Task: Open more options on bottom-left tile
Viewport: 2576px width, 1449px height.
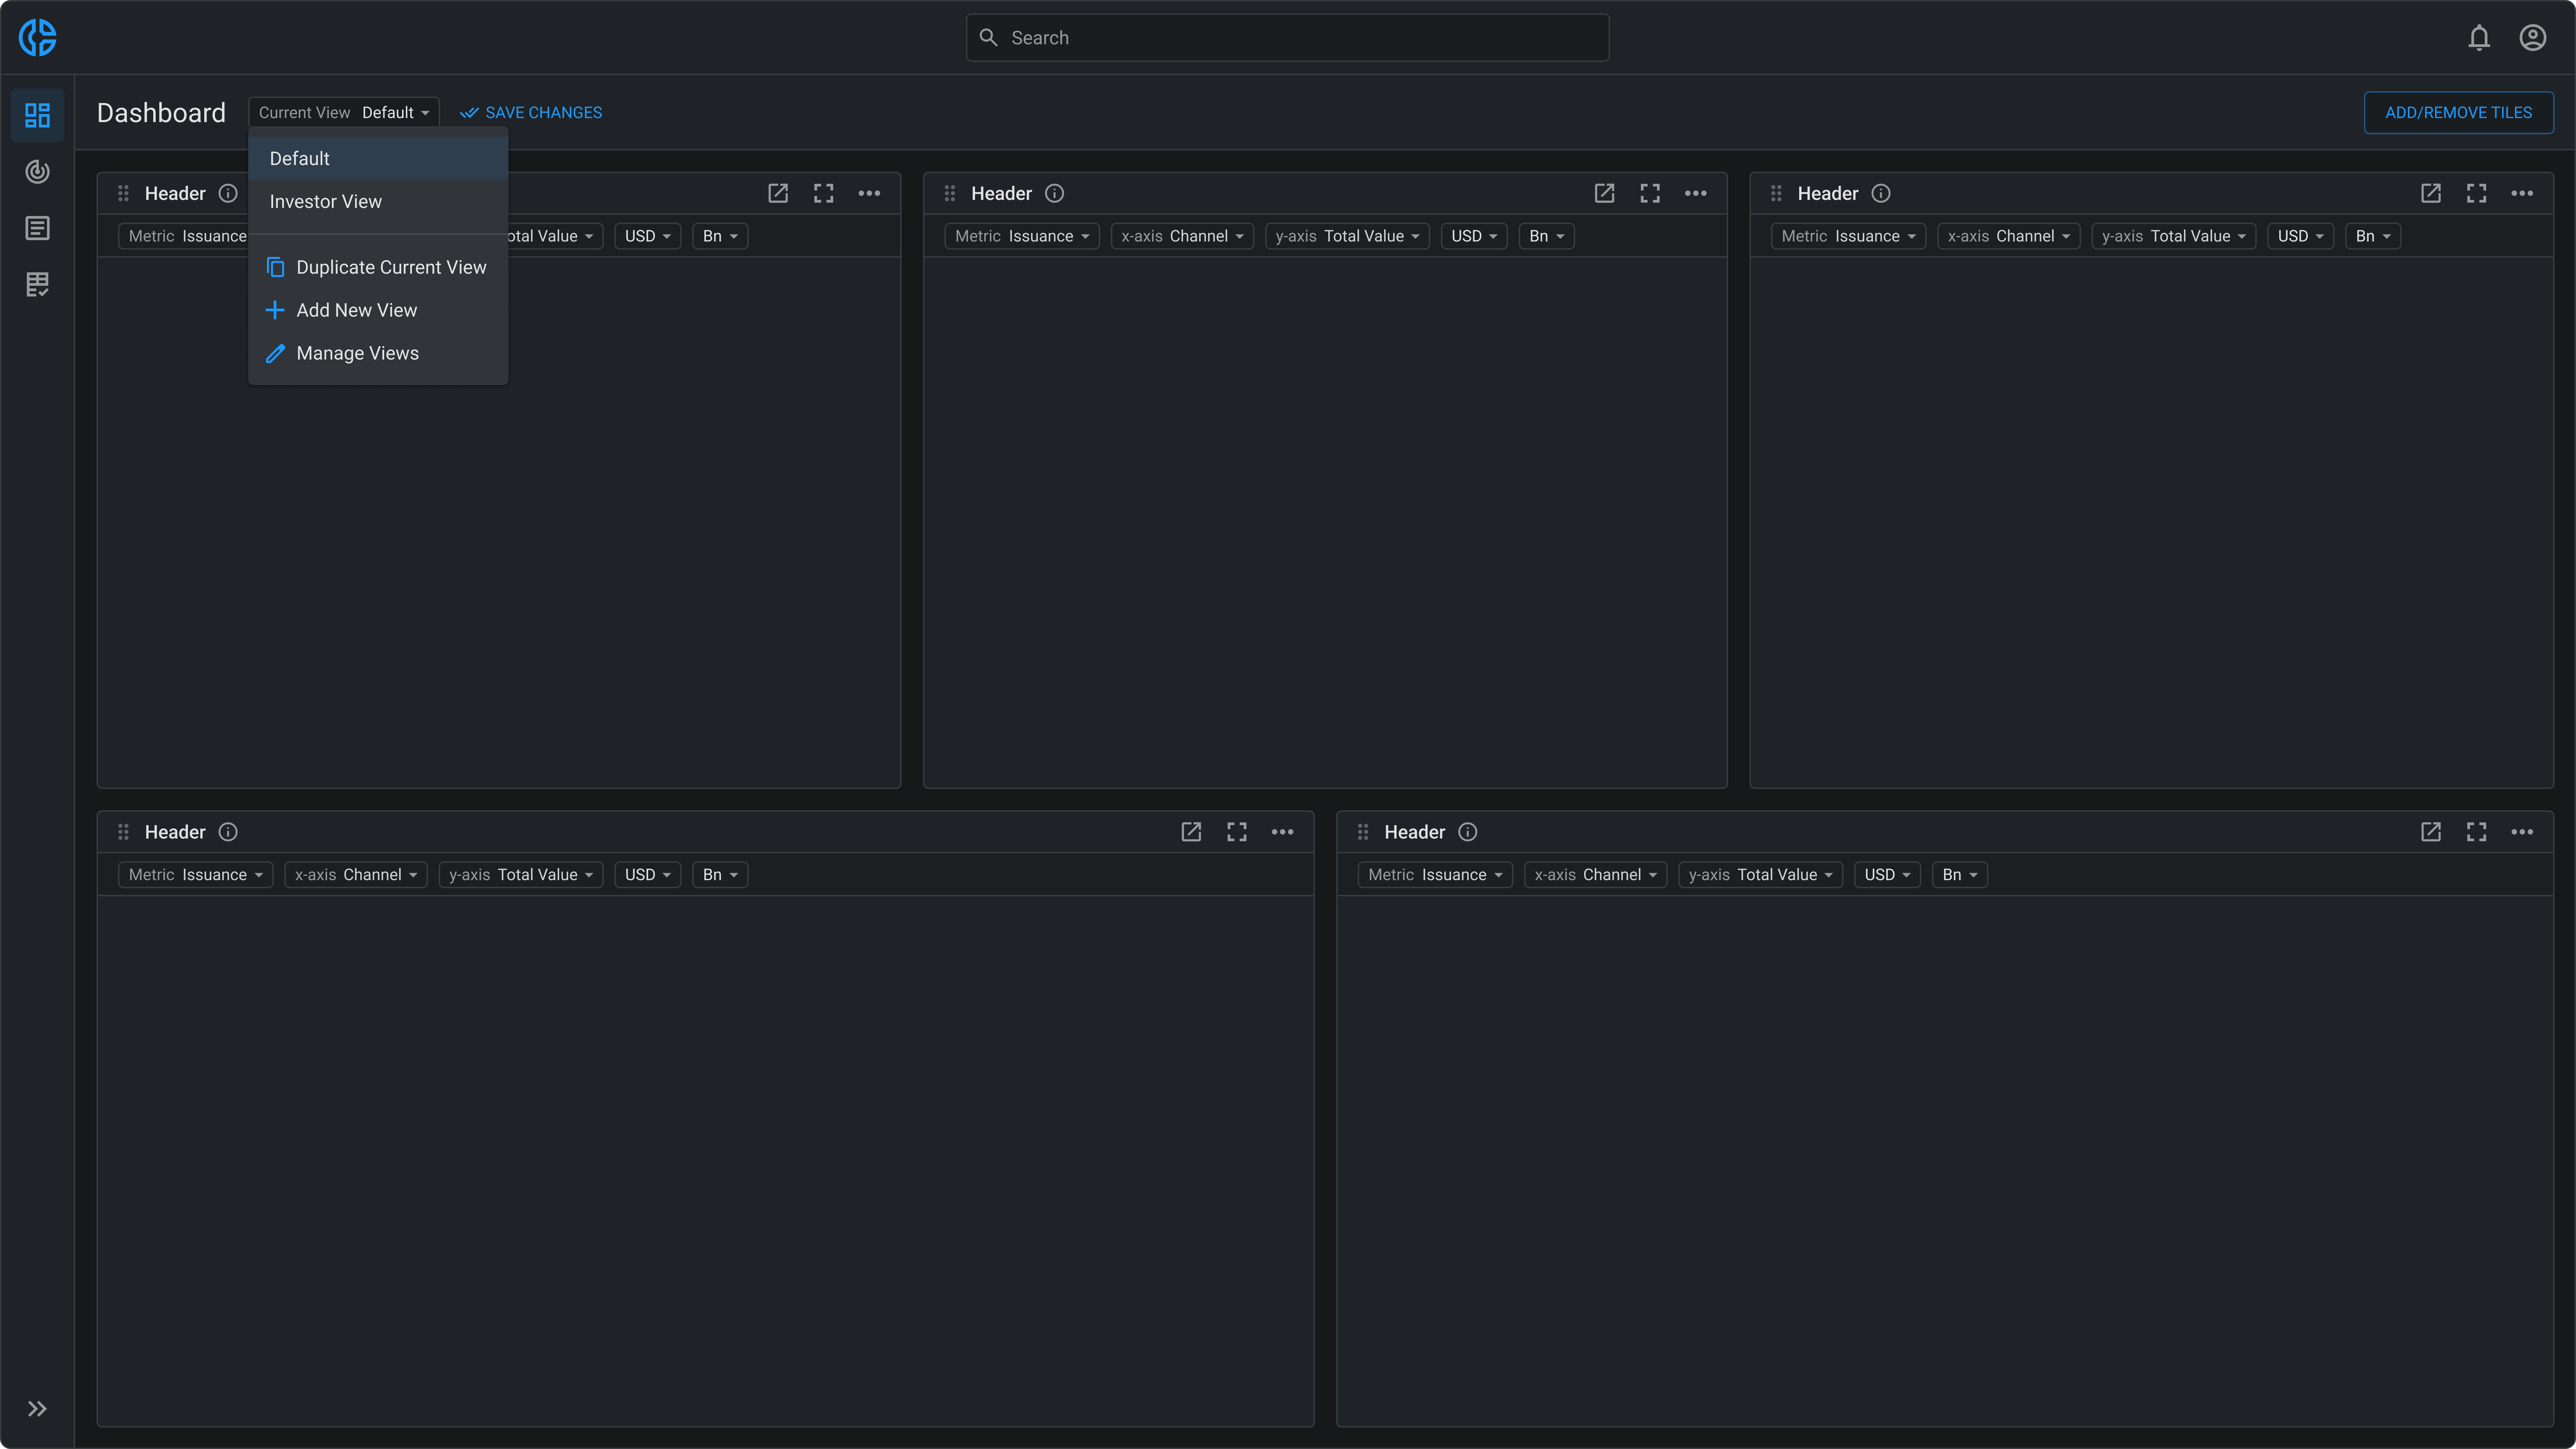Action: [x=1282, y=832]
